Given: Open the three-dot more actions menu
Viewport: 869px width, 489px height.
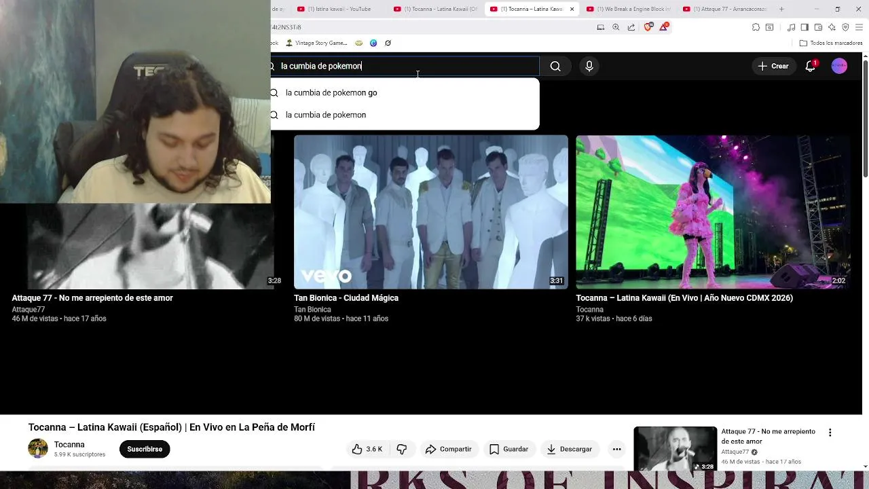Looking at the screenshot, I should pos(616,449).
